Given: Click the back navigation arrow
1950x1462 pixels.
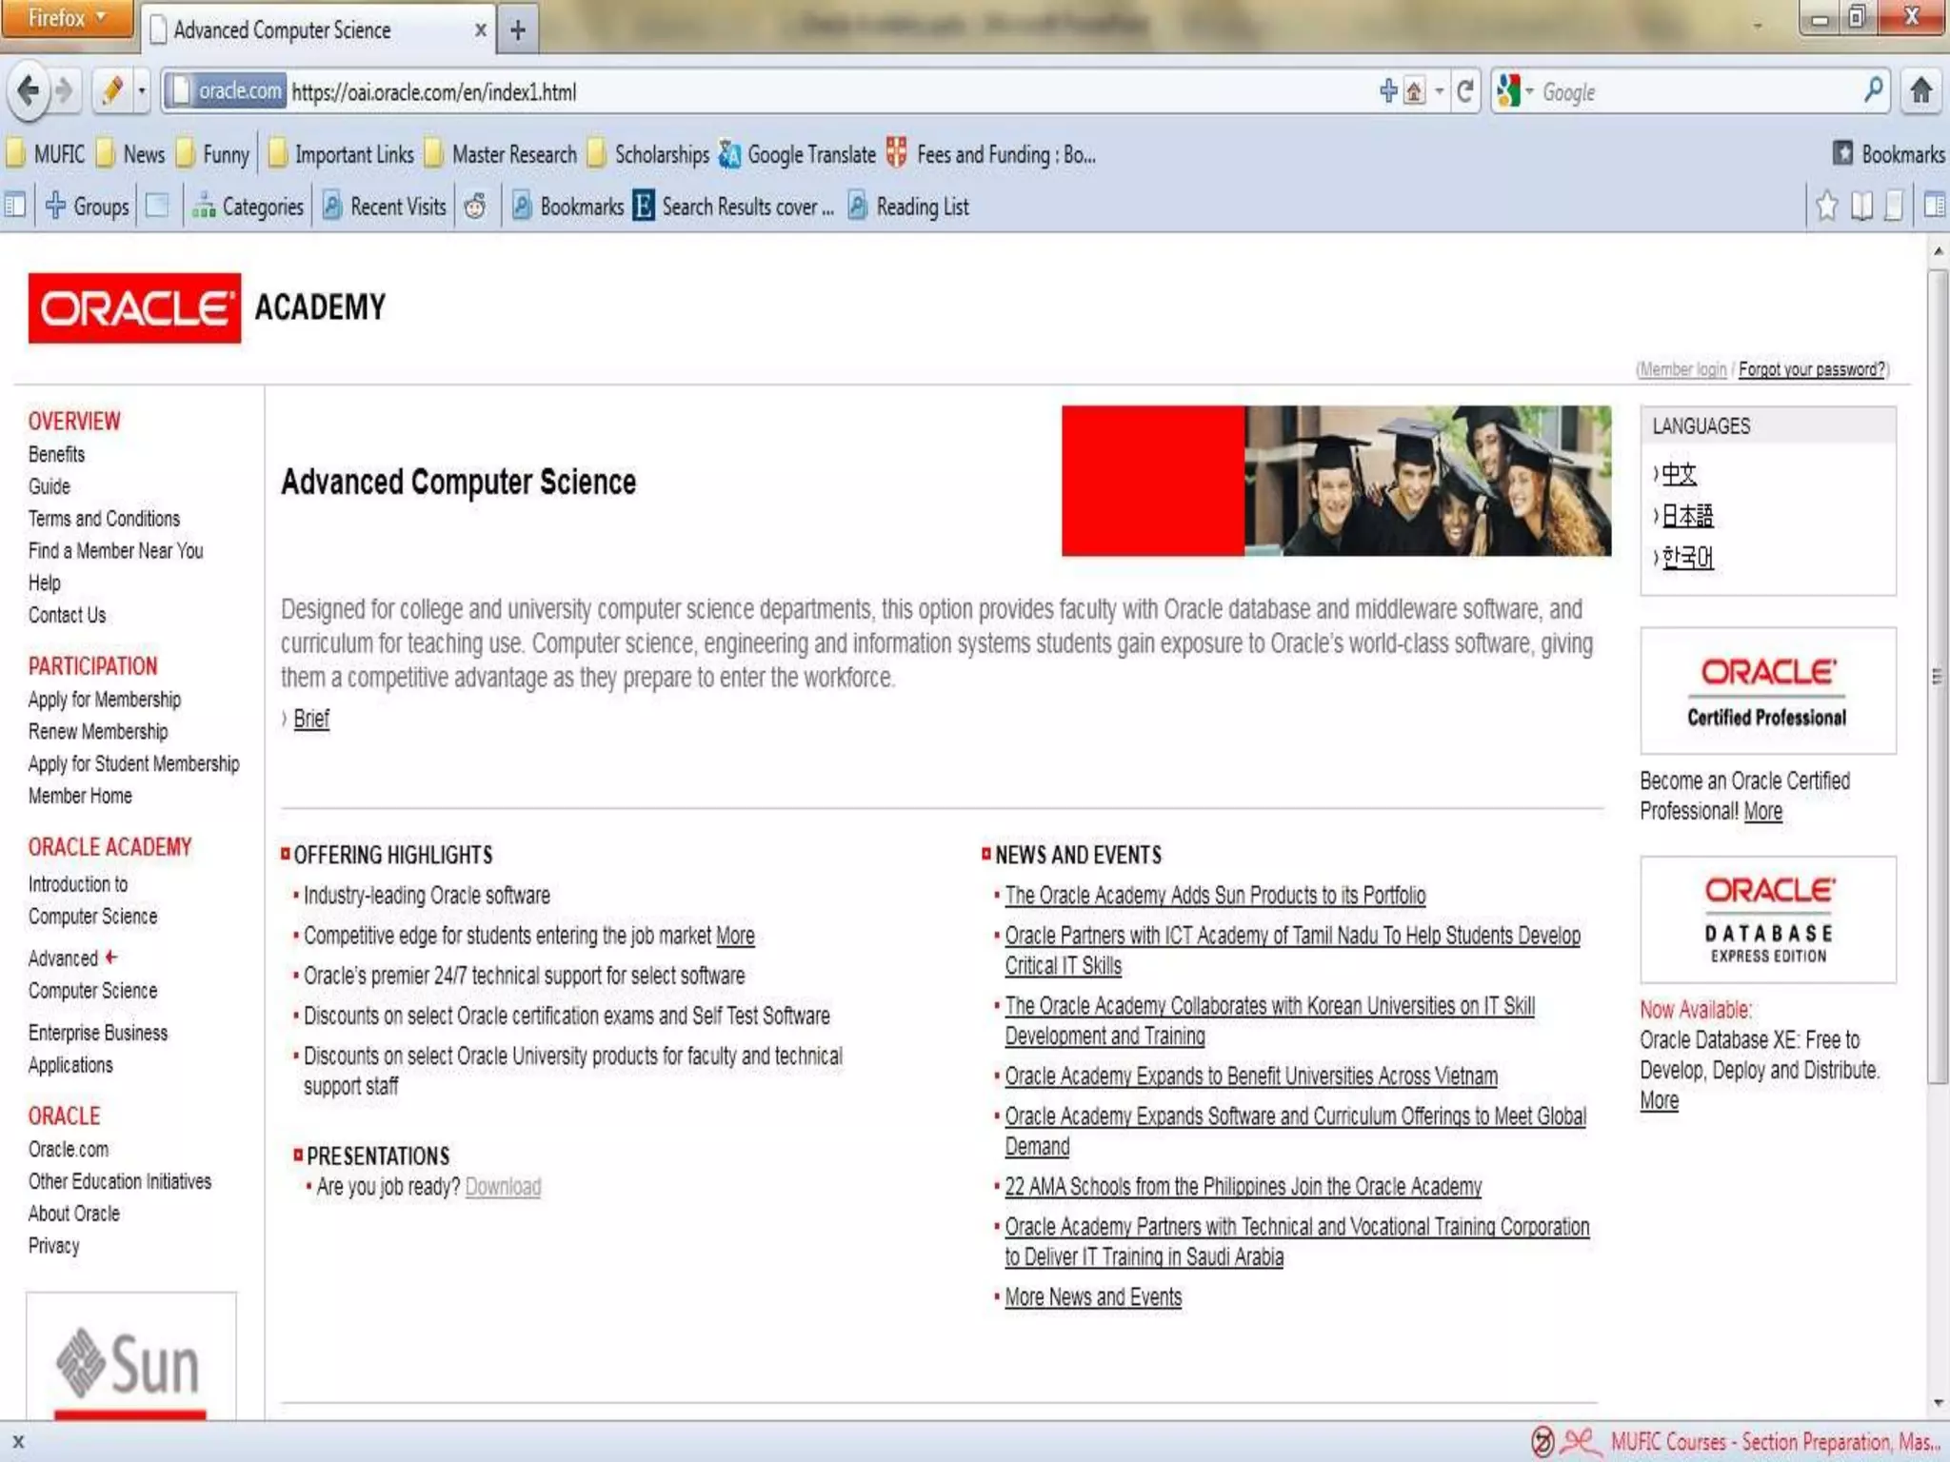Looking at the screenshot, I should click(x=29, y=91).
